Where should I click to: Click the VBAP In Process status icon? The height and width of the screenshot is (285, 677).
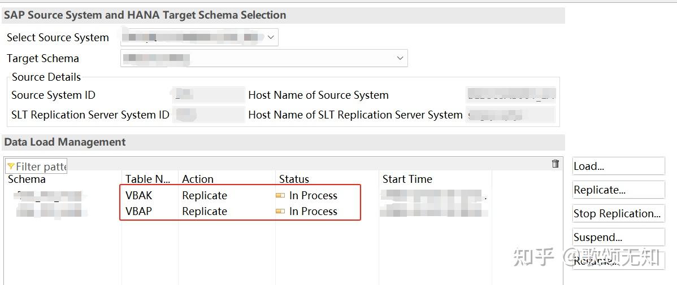[x=280, y=212]
